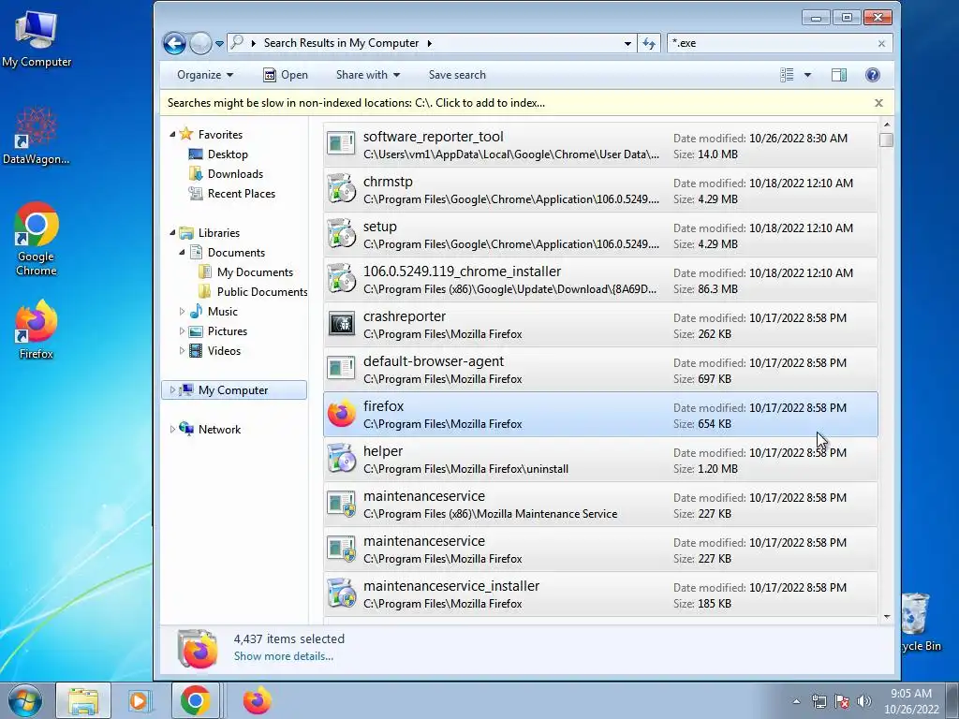Click the Open toolbar button

(286, 75)
